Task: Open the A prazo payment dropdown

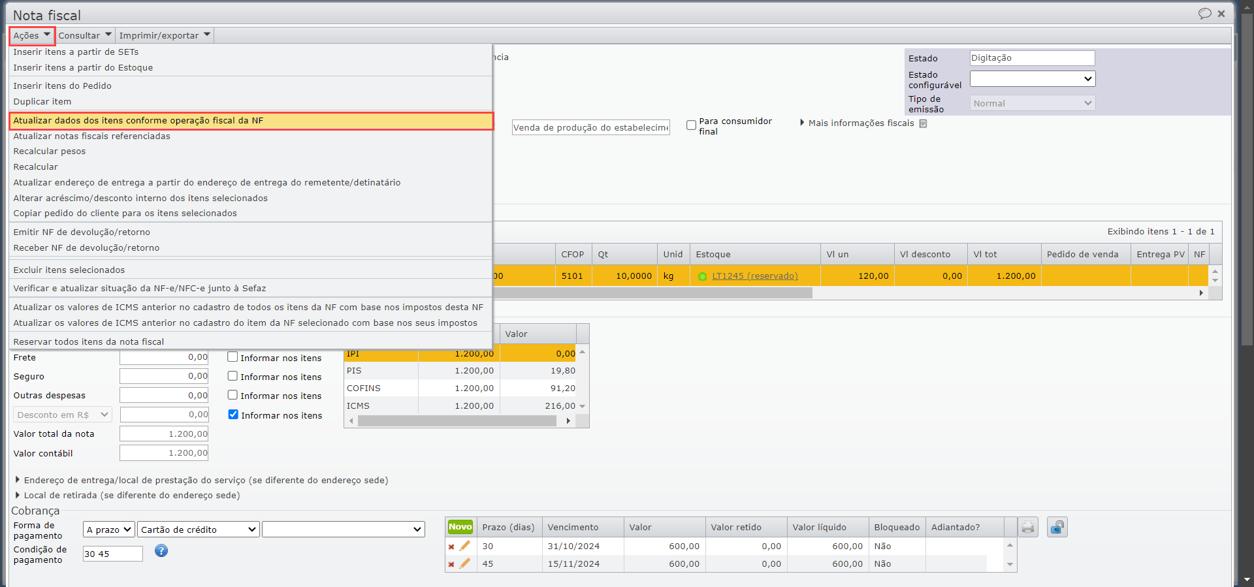Action: click(x=108, y=530)
